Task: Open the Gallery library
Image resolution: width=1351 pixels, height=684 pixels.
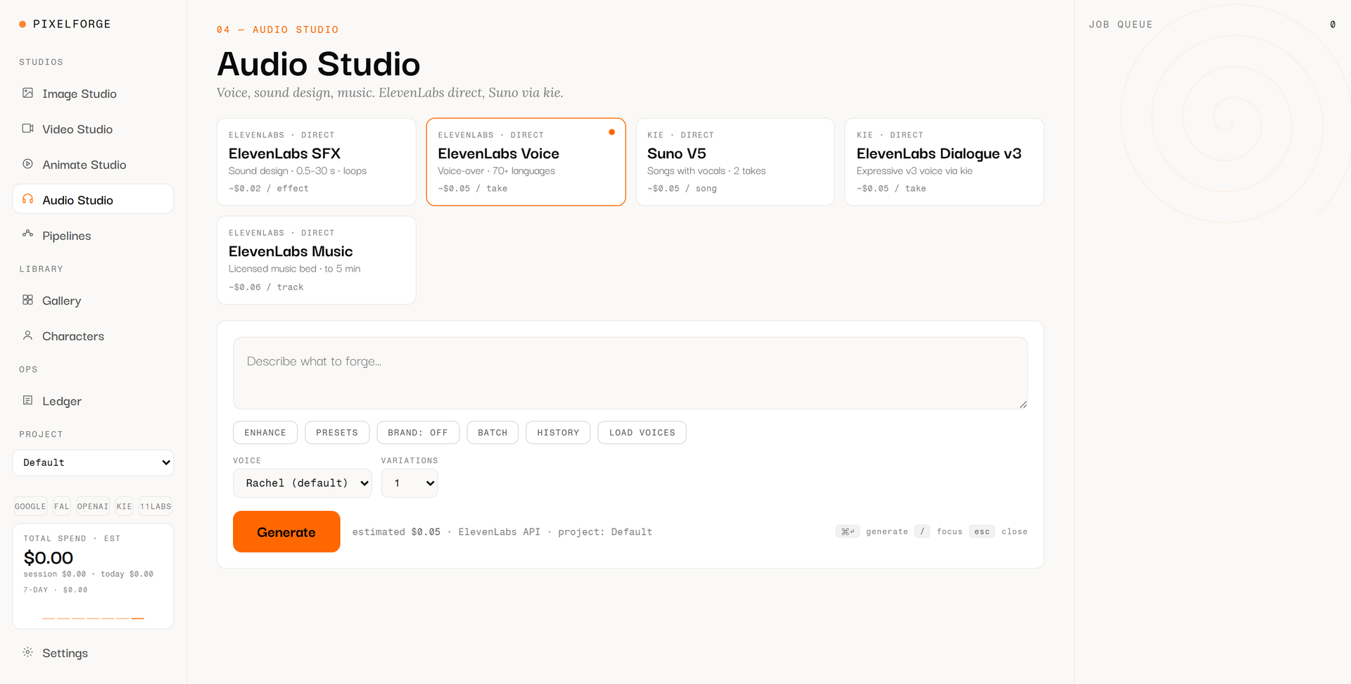Action: click(x=93, y=300)
